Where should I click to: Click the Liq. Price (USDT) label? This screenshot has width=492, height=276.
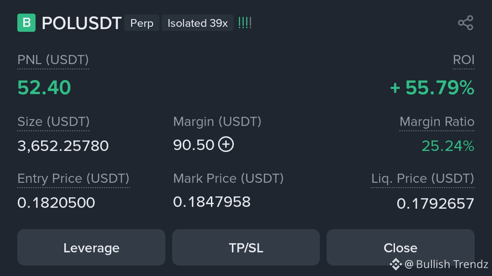tap(422, 178)
